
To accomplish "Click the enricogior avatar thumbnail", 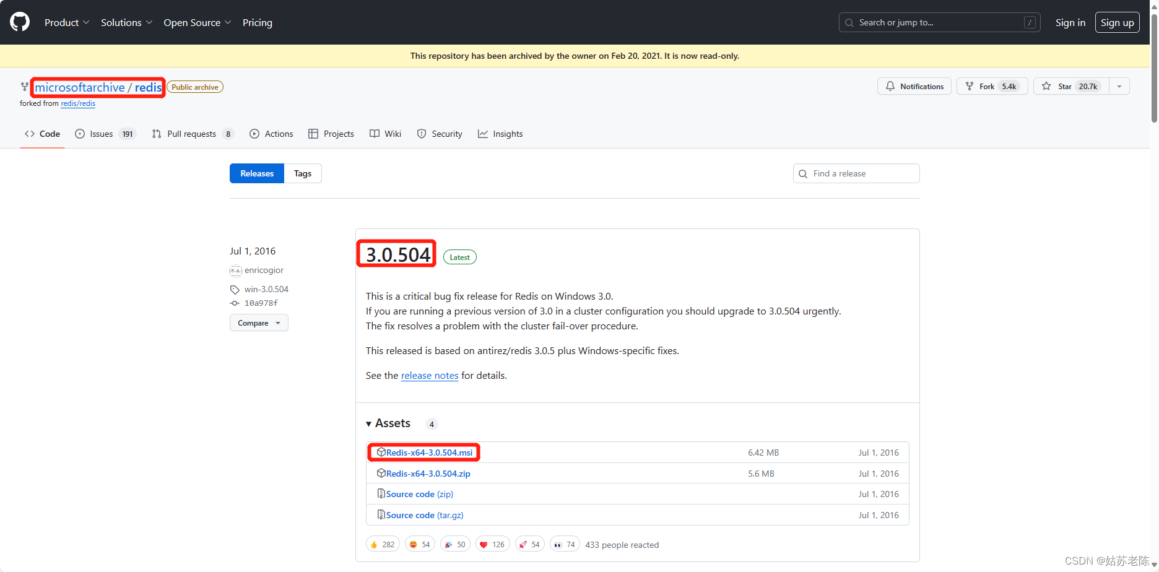I will pos(235,271).
